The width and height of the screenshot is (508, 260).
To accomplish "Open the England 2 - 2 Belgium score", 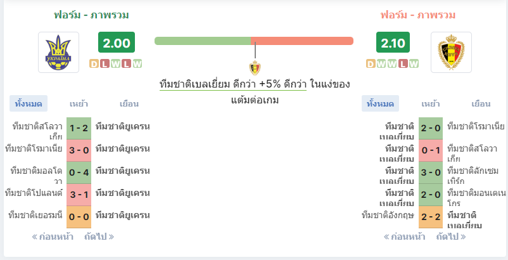I will 431,216.
